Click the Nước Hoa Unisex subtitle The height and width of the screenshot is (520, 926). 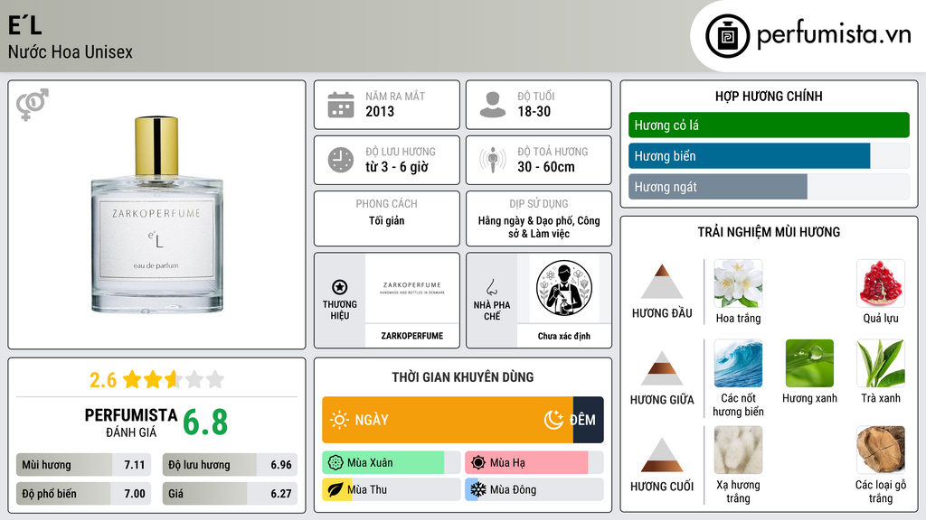coord(71,51)
